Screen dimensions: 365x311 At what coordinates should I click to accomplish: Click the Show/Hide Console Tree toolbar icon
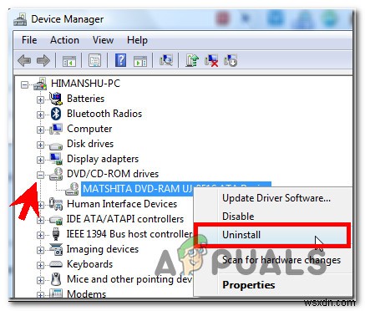tap(69, 60)
